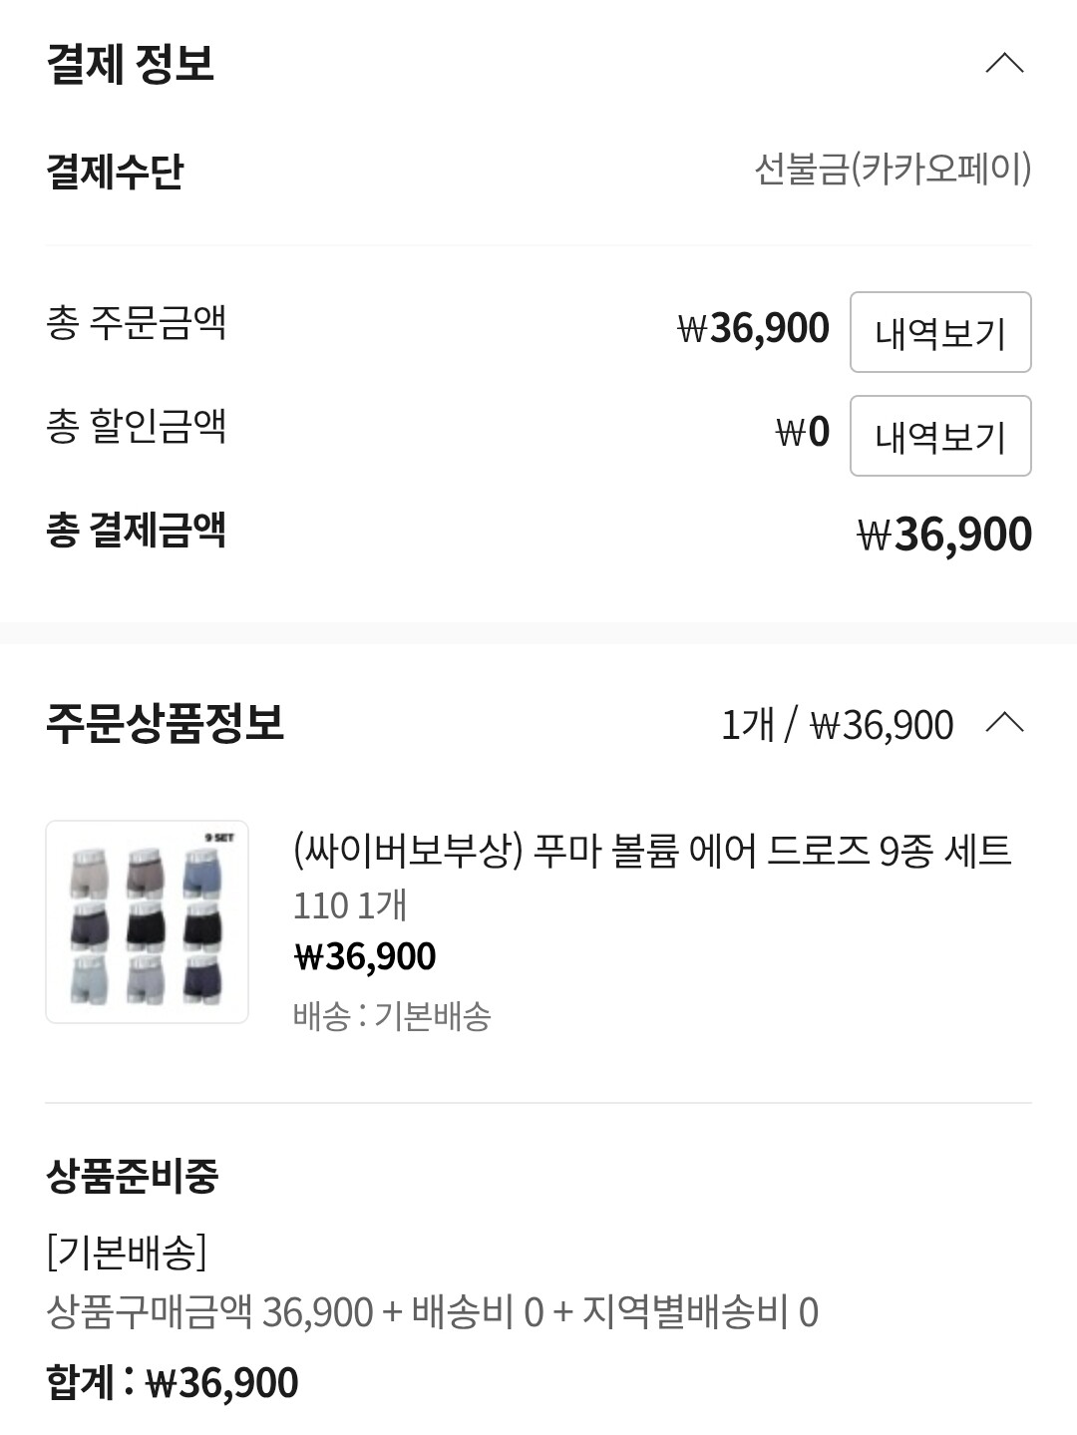
Task: Click the 합계 : ₩36,900 subtotal
Action: (172, 1382)
